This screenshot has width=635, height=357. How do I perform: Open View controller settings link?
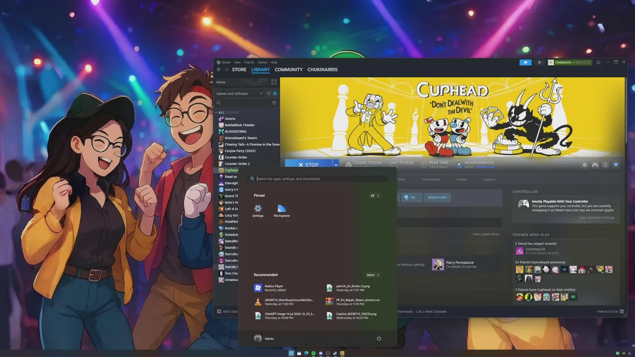pyautogui.click(x=596, y=217)
